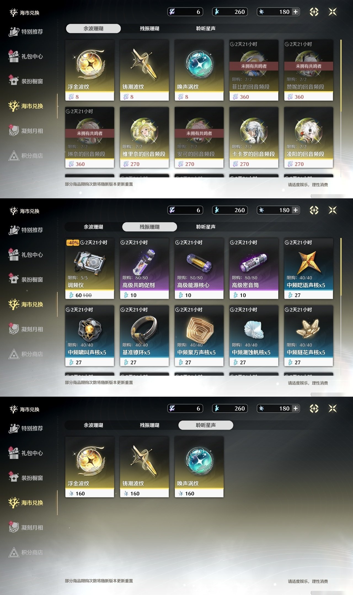353x595 pixels.
Task: Buy 唤声涡纹 priced at 8
Action: pyautogui.click(x=199, y=70)
